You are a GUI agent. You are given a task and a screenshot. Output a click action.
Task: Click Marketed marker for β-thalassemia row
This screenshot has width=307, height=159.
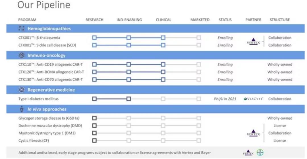click(199, 38)
